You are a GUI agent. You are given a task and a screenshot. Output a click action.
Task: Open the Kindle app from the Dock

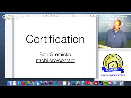tap(101, 83)
